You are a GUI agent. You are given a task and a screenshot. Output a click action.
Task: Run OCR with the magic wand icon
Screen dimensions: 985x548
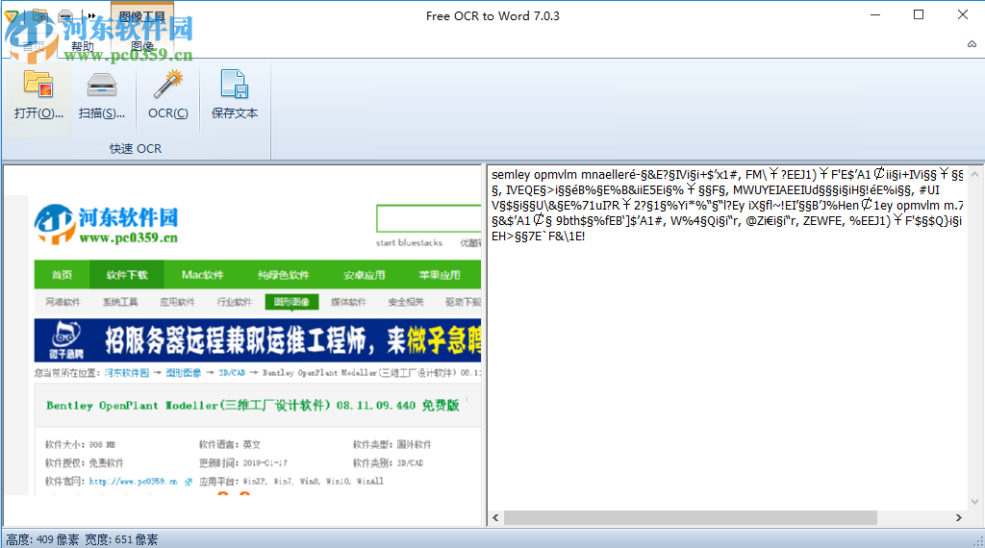coord(167,84)
